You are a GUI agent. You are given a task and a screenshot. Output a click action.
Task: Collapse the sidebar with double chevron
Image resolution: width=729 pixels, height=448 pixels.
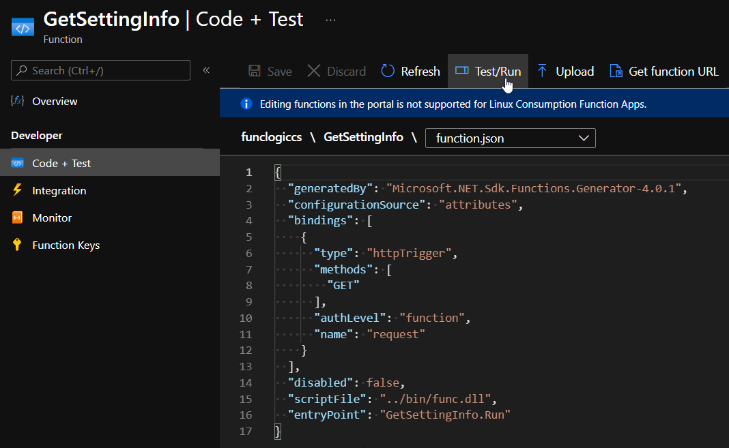pos(206,70)
